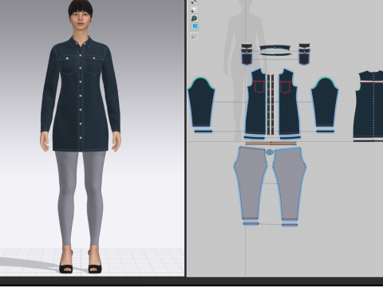This screenshot has height=287, width=383.
Task: Select the pocket pattern left of collar
Action: click(247, 58)
